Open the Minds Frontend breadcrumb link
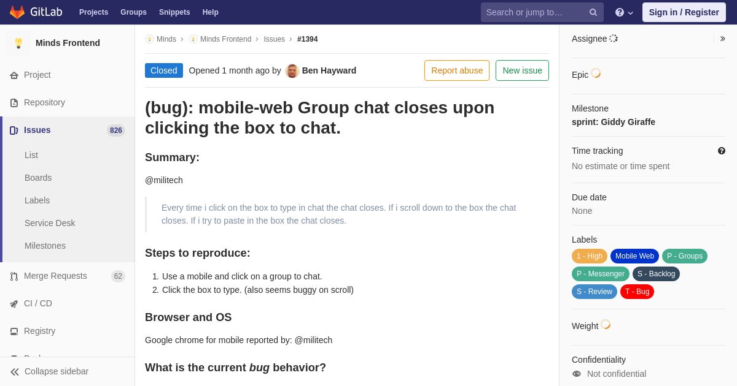The image size is (737, 386). tap(225, 39)
